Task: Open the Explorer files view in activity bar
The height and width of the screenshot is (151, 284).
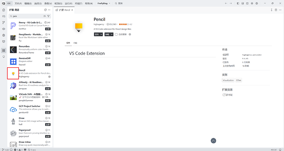Action: coord(4,10)
